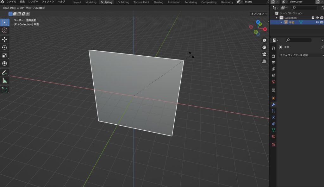Choose the Scale tool
This screenshot has height=187, width=324.
pyautogui.click(x=5, y=55)
